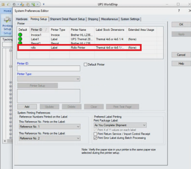This screenshot has width=191, height=169.
Task: Open the dropdown beside the green arrow icon
Action: tap(37, 5)
